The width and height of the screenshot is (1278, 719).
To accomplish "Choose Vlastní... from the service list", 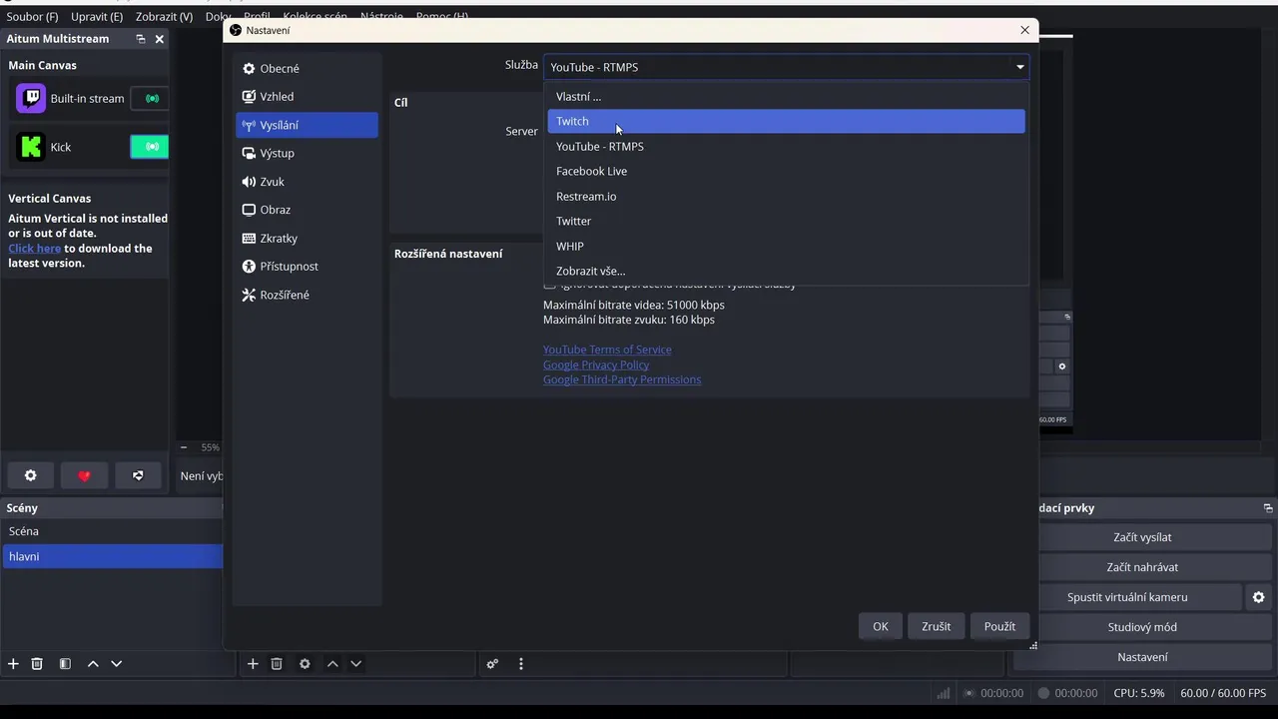I will click(786, 97).
